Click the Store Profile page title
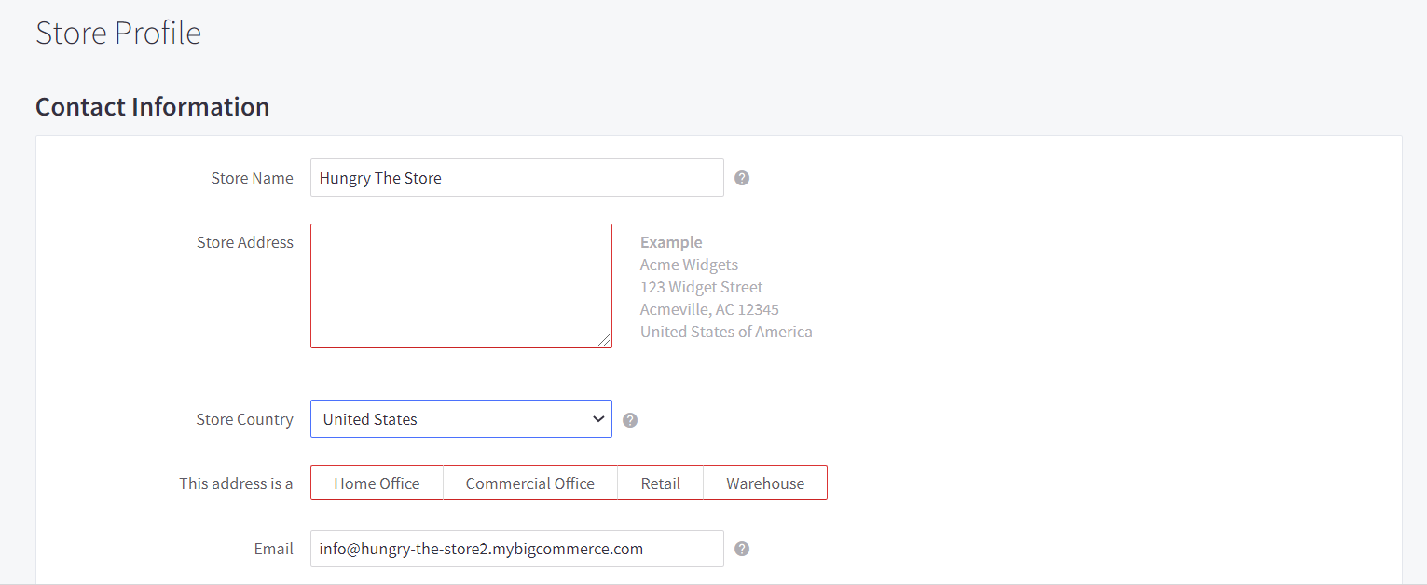Image resolution: width=1427 pixels, height=585 pixels. [x=118, y=33]
